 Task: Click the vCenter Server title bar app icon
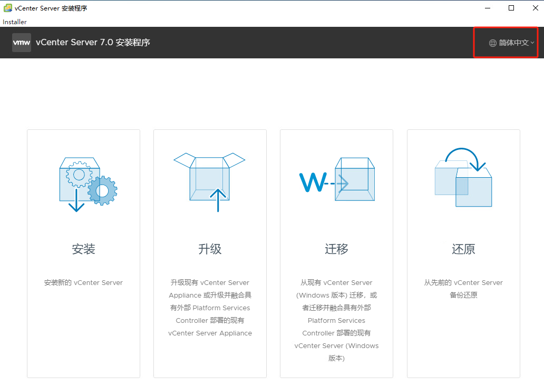7,8
